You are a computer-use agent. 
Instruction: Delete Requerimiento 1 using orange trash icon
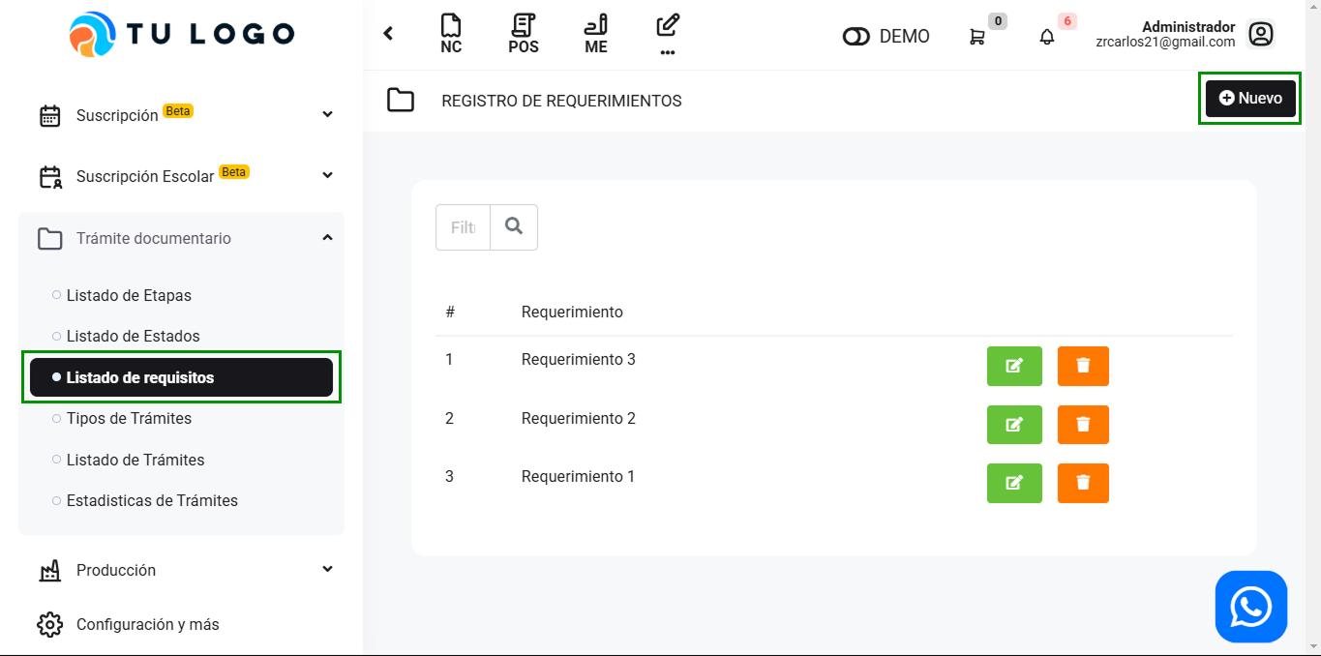tap(1083, 483)
